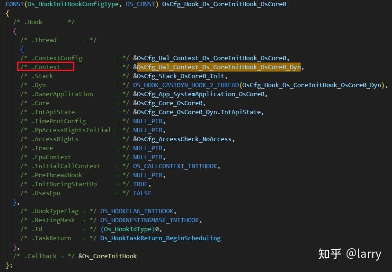Click the &Os_CoreInitHook callback reference

tap(108, 256)
